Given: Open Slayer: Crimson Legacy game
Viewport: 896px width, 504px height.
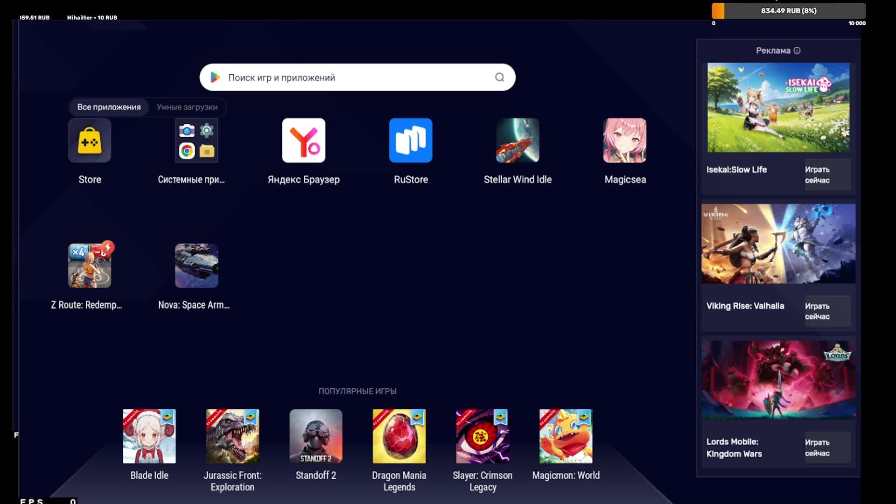Looking at the screenshot, I should [x=483, y=436].
